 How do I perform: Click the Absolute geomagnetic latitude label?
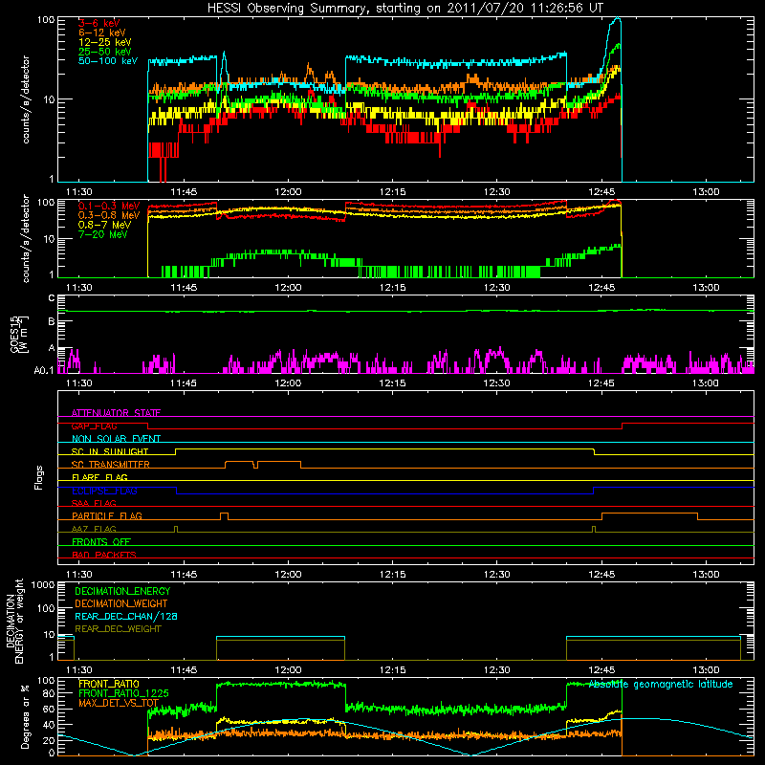tap(661, 685)
